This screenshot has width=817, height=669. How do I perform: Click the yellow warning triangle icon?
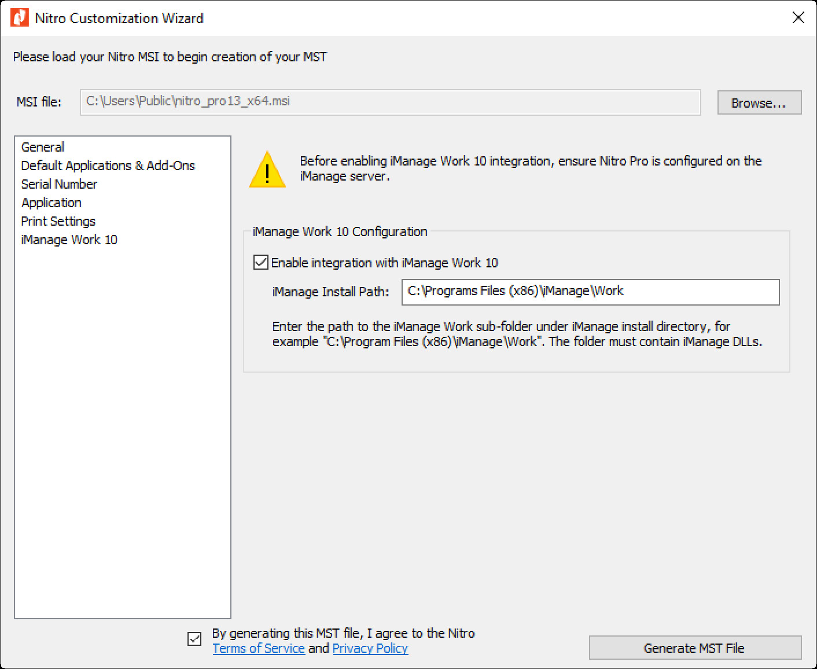pos(267,171)
